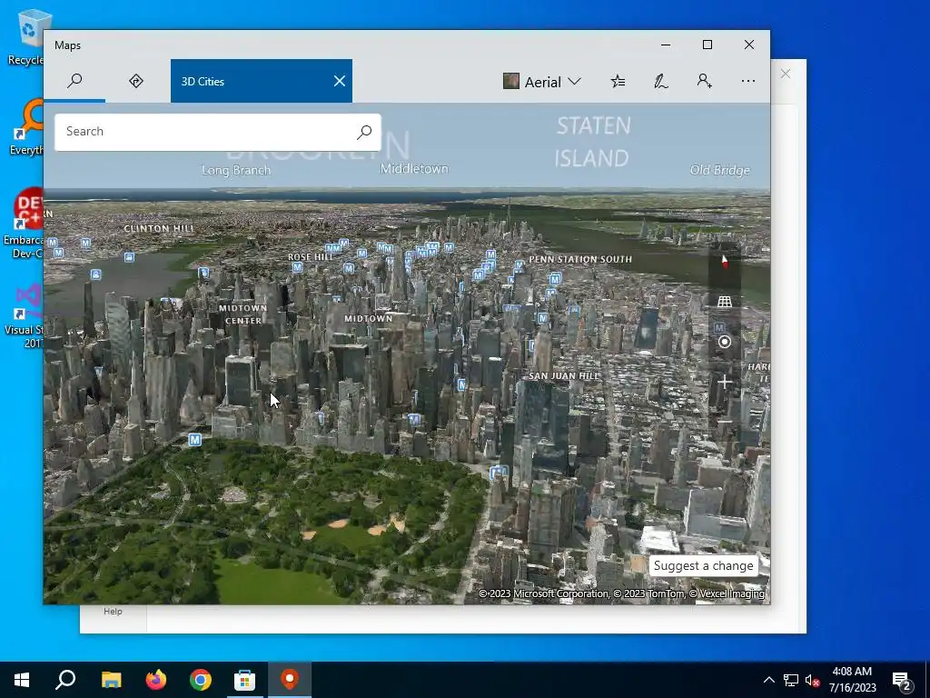Click the ROSE HILL map label
Image resolution: width=930 pixels, height=698 pixels.
click(x=311, y=257)
